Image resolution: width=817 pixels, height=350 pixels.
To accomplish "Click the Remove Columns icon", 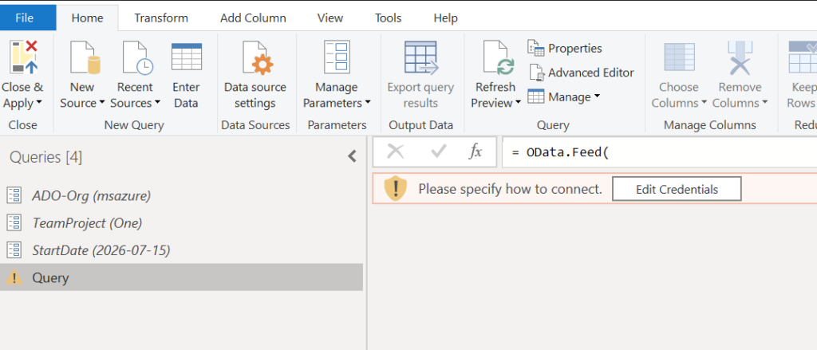I will coord(740,57).
